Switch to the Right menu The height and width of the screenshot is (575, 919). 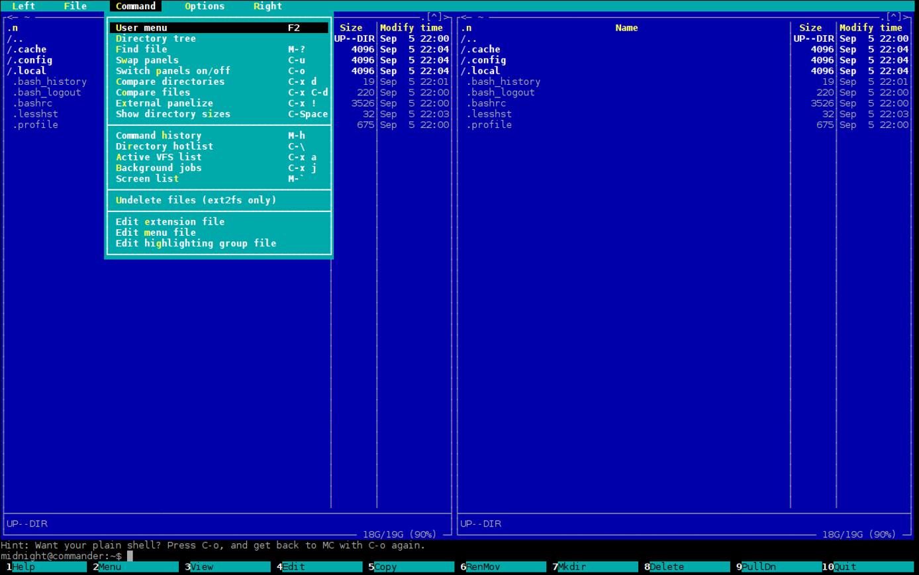[267, 6]
